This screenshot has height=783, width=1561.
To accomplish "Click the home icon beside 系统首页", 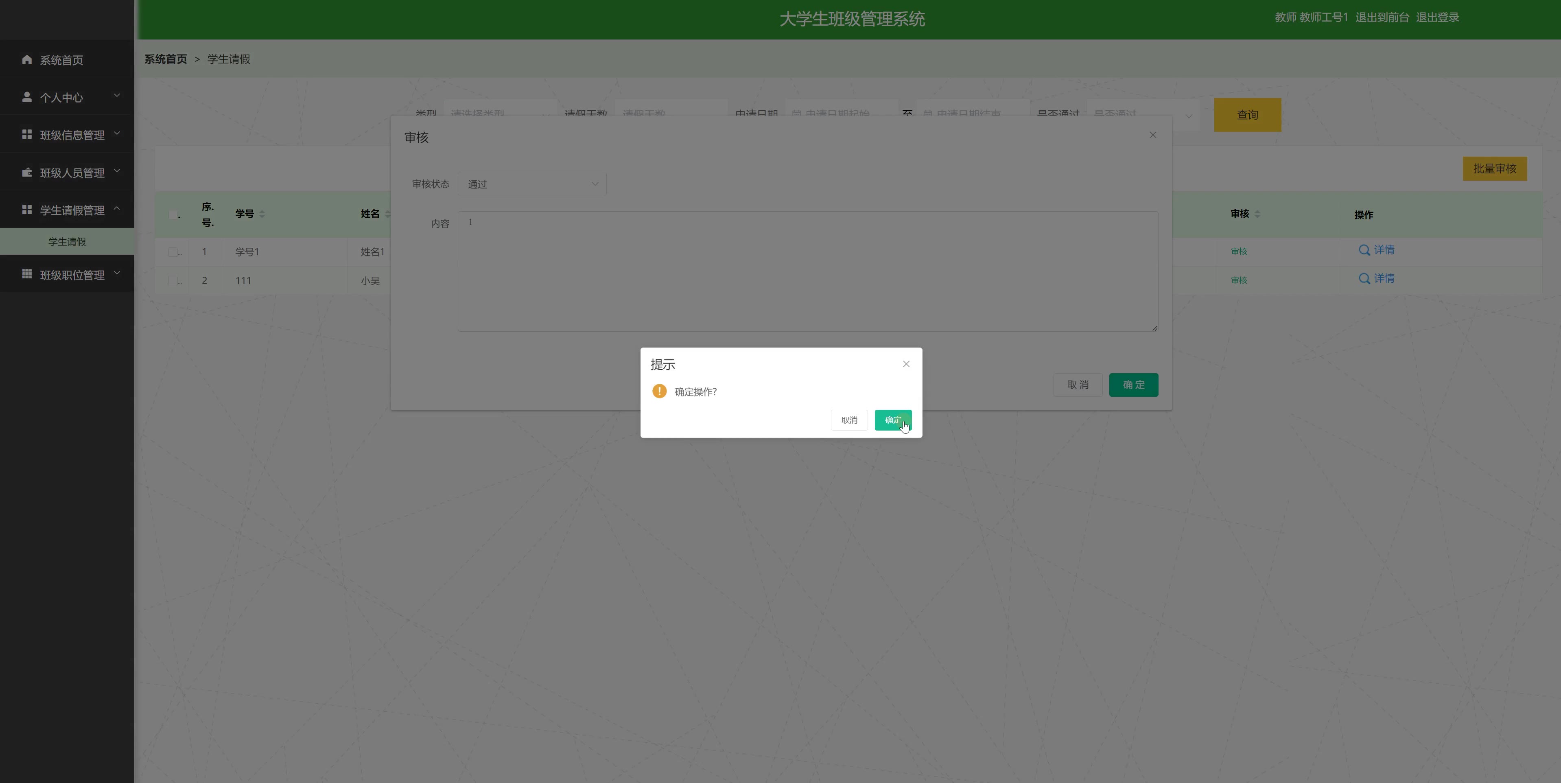I will 27,59.
